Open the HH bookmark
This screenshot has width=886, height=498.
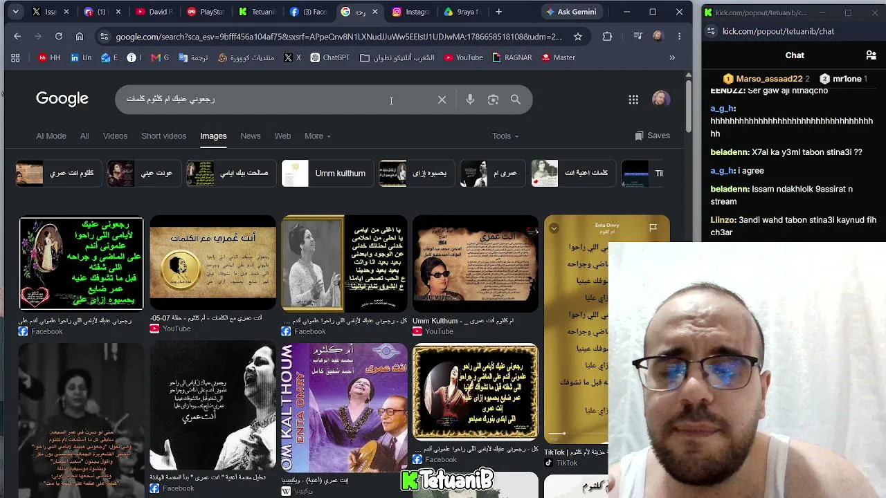pos(48,58)
